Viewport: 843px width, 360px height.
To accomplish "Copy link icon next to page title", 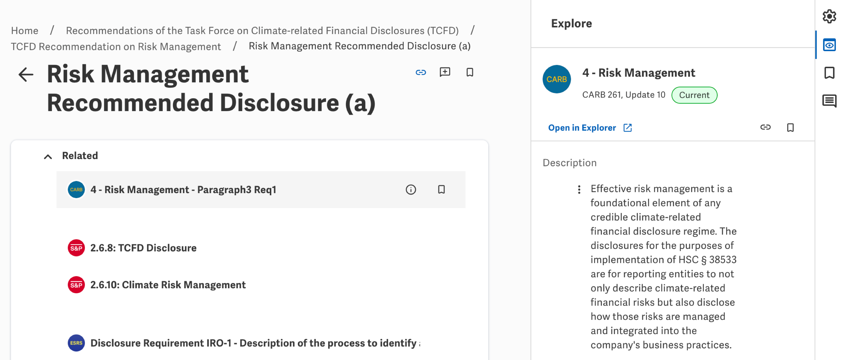I will click(x=421, y=72).
